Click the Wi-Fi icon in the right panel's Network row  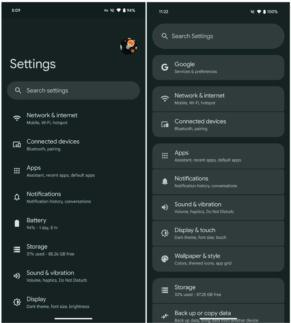click(165, 99)
